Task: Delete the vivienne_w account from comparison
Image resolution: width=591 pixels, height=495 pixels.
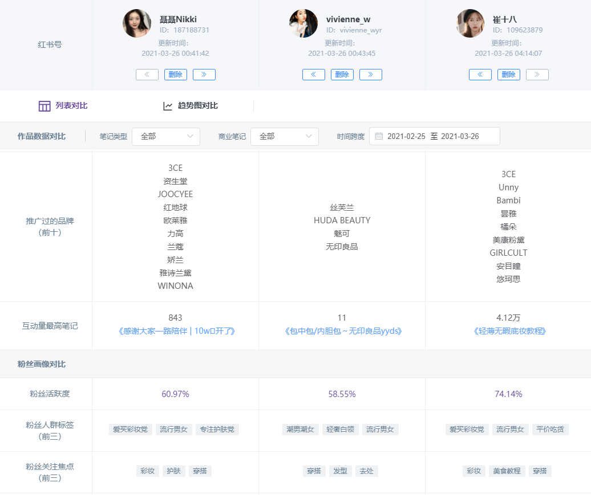Action: tap(342, 75)
